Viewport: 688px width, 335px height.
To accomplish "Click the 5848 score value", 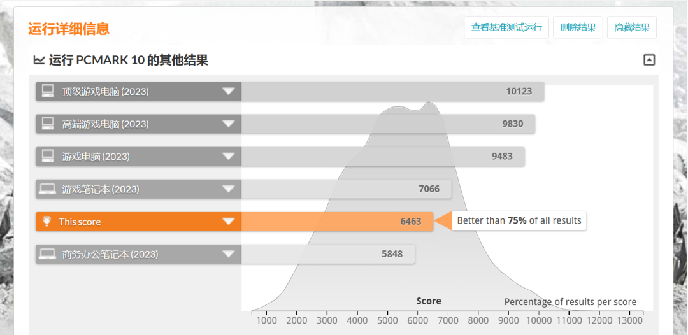I will (x=392, y=254).
